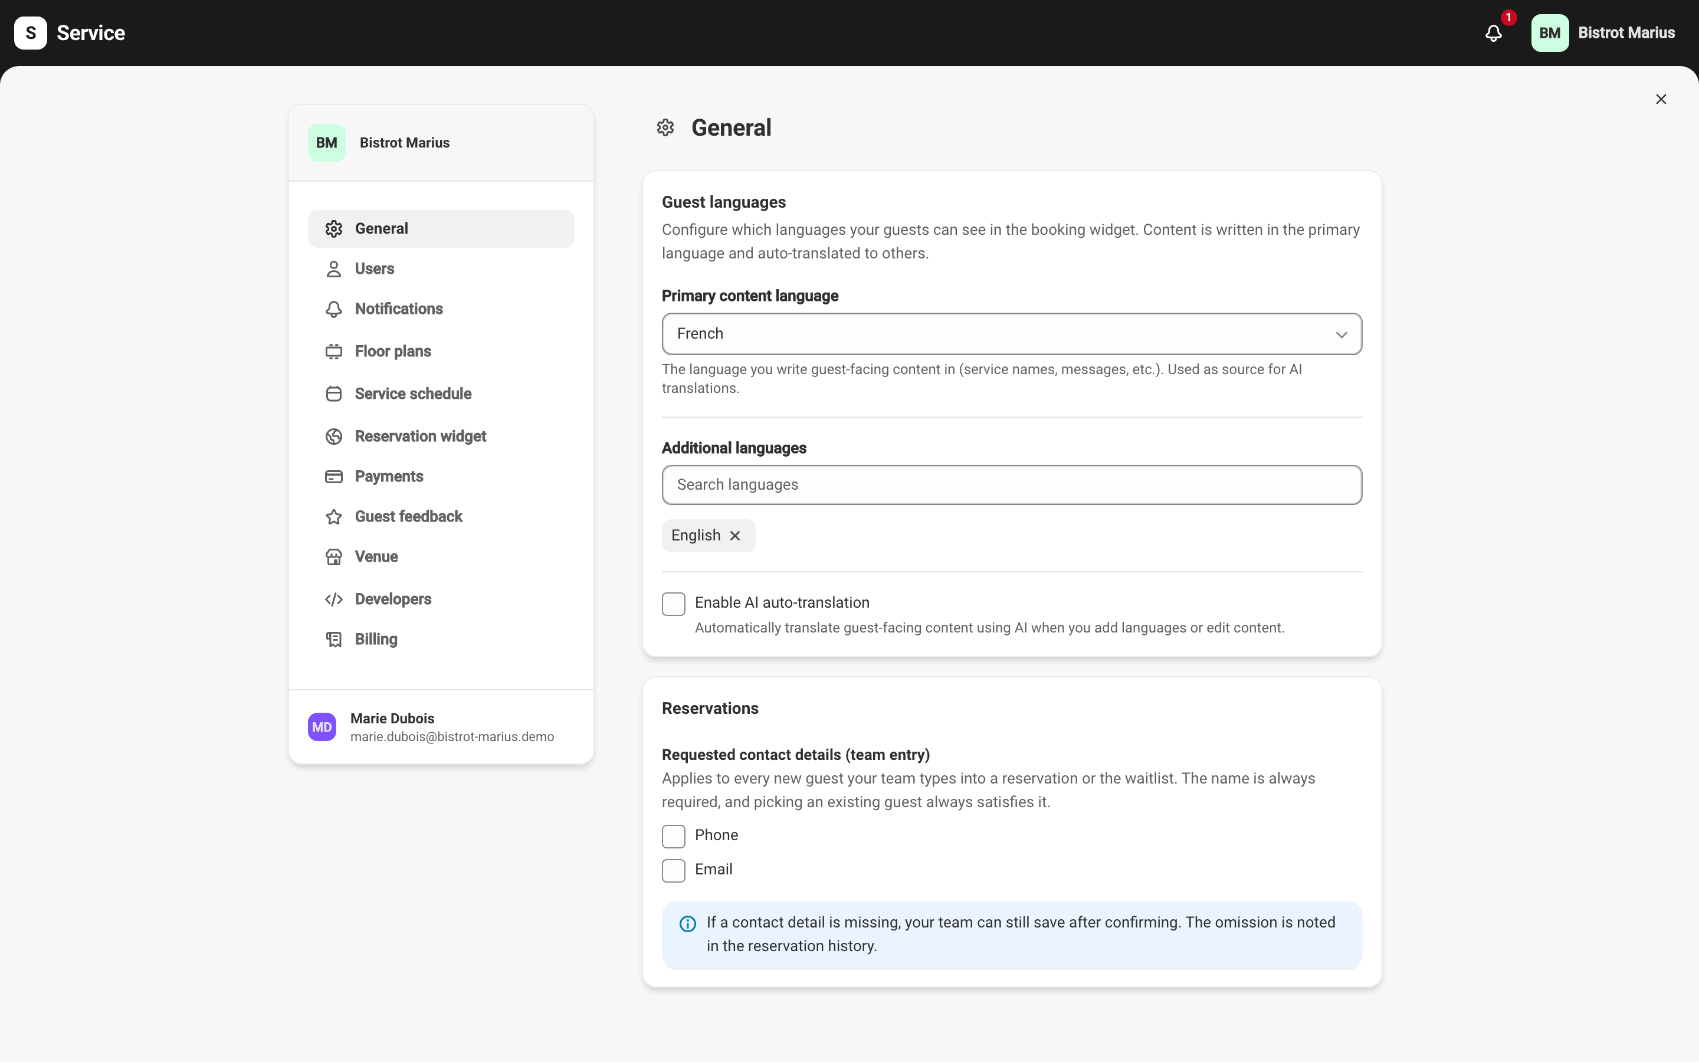Open Floor plans settings
Image resolution: width=1699 pixels, height=1062 pixels.
tap(441, 351)
